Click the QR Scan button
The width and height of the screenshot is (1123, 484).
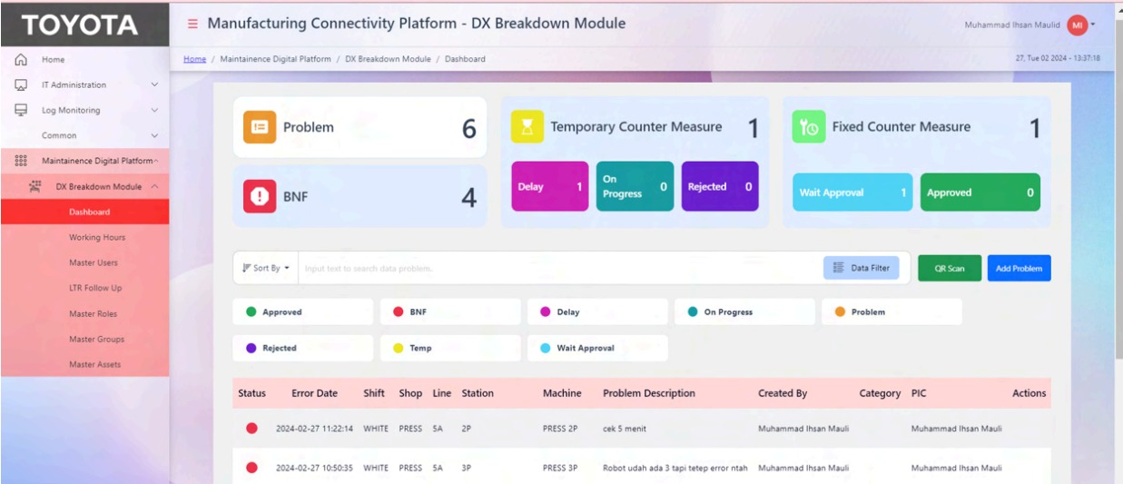tap(950, 268)
